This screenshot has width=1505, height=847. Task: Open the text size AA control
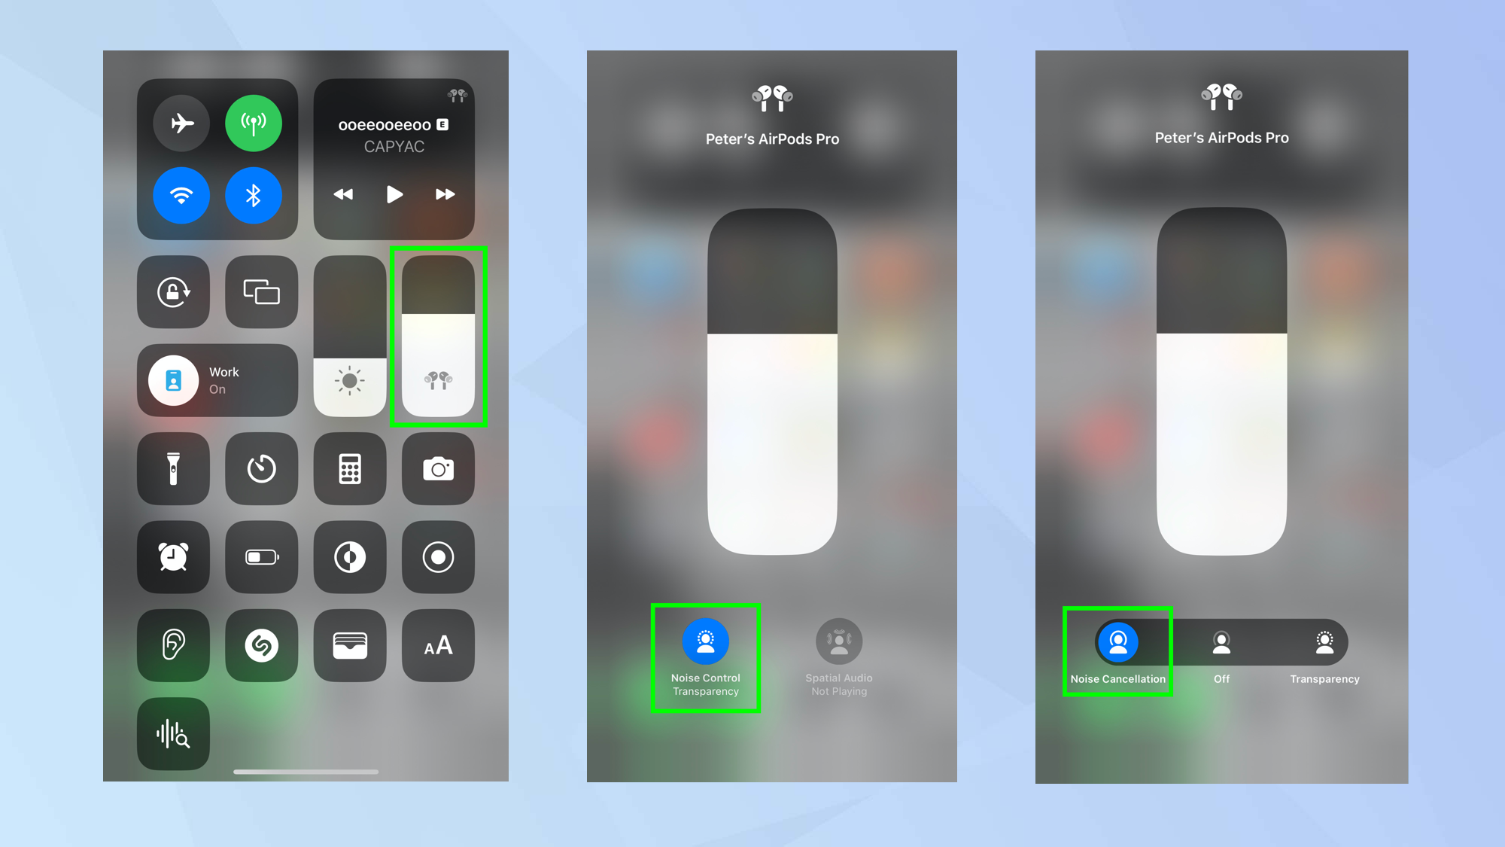(436, 645)
